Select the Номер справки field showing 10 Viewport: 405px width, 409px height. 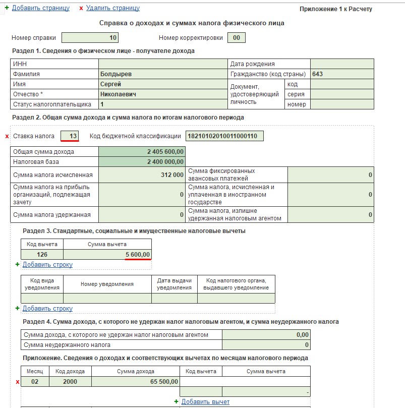click(x=90, y=37)
